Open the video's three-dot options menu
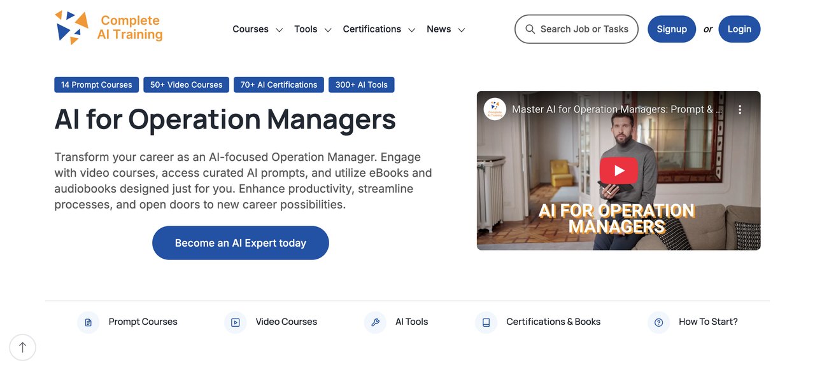The image size is (815, 370). click(x=740, y=109)
